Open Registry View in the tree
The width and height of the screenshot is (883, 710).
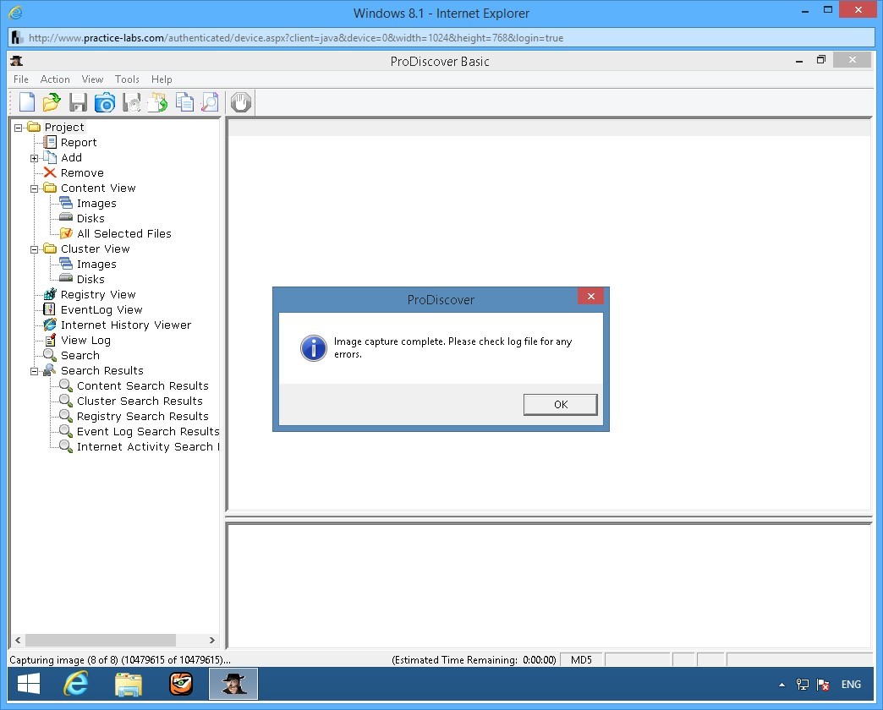[97, 295]
